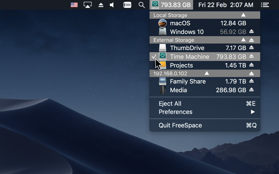Collapse the External Storage section

pyautogui.click(x=243, y=40)
